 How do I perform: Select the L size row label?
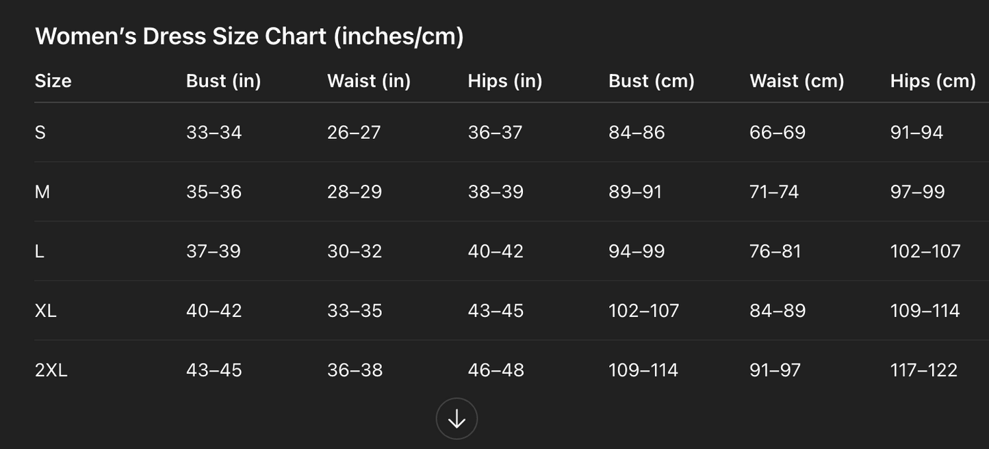(40, 251)
